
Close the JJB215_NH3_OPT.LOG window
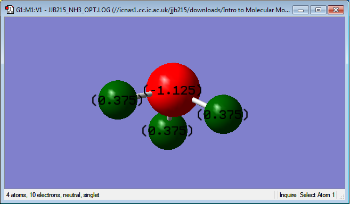click(336, 10)
